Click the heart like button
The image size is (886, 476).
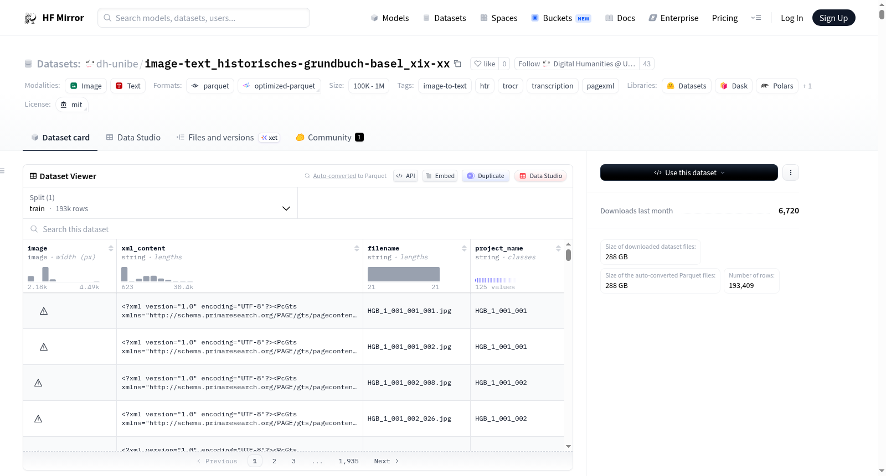coord(485,64)
